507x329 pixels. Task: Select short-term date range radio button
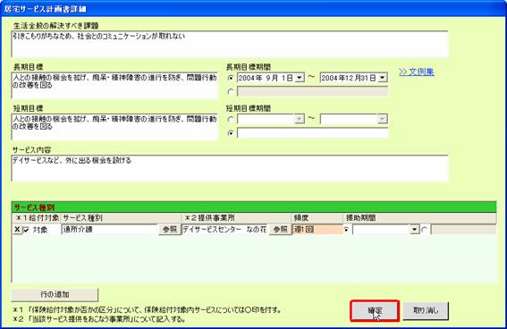pyautogui.click(x=231, y=119)
